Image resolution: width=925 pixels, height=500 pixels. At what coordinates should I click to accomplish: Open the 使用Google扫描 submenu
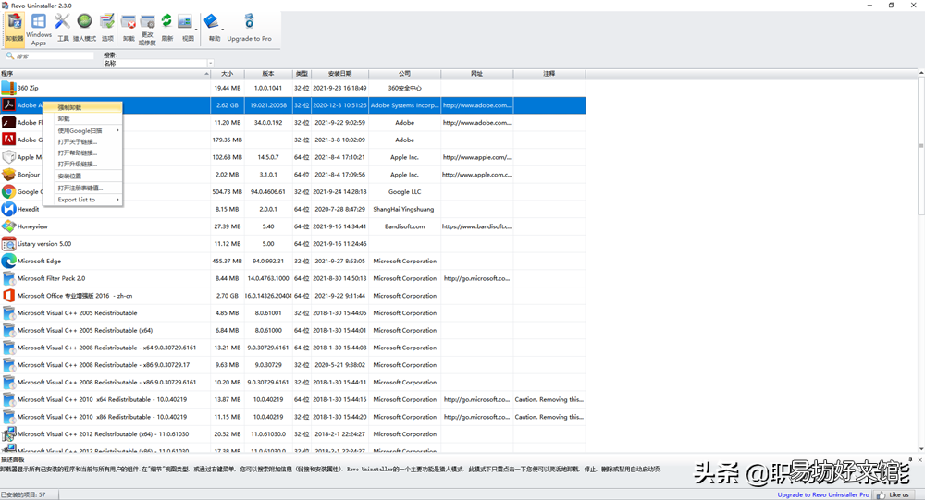click(82, 130)
